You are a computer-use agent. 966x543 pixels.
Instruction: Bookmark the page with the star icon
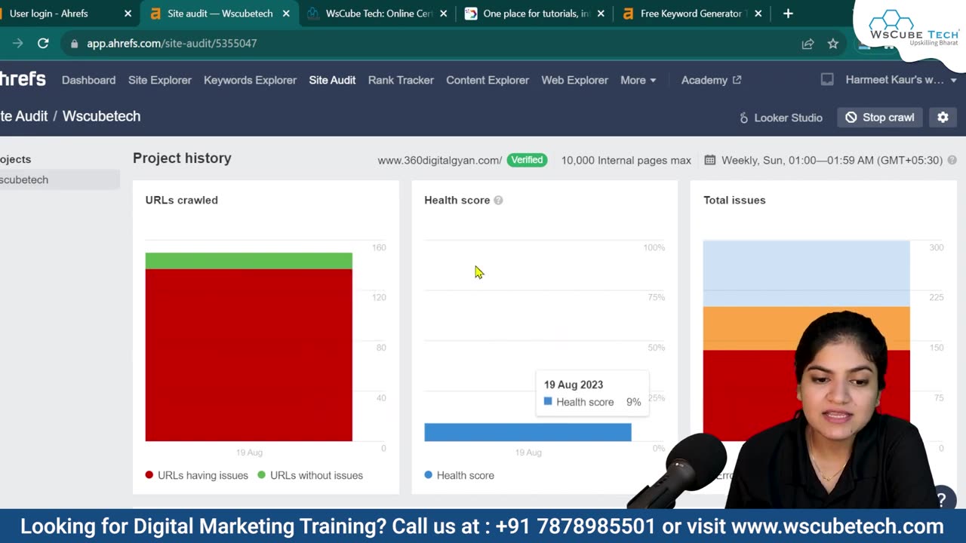[833, 44]
